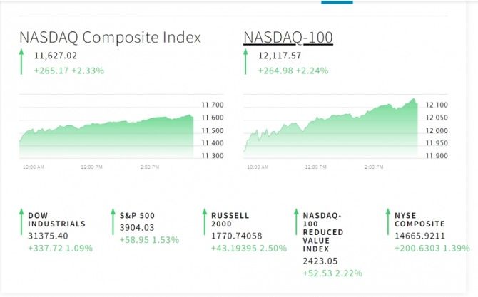
Task: Click the active tab indicator at top
Action: [x=337, y=2]
